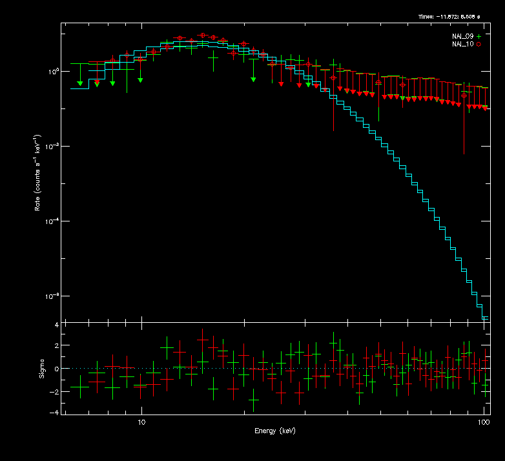Click the 10^-4 y-axis tick label
The image size is (505, 461).
[x=52, y=221]
